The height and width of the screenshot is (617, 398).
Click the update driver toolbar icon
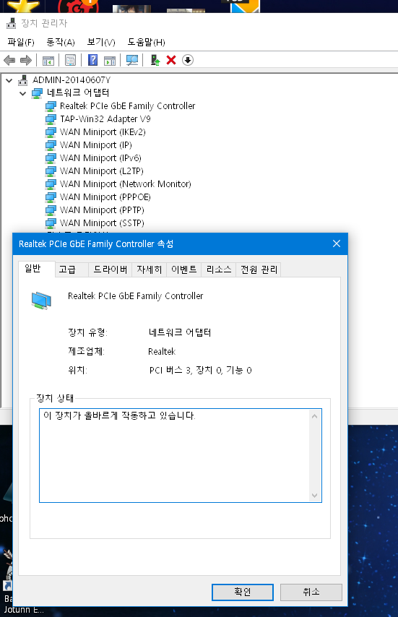pyautogui.click(x=155, y=60)
